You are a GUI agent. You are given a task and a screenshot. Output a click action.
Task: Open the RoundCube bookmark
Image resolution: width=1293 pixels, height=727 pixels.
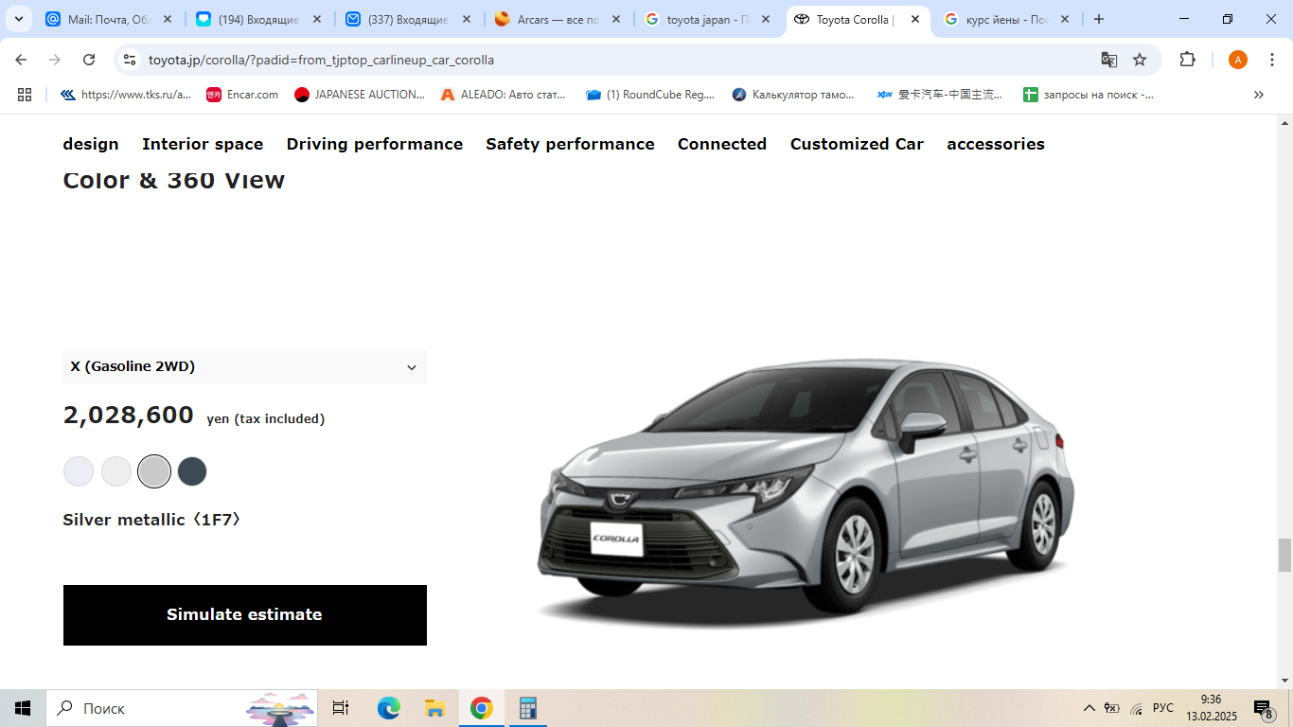[650, 95]
